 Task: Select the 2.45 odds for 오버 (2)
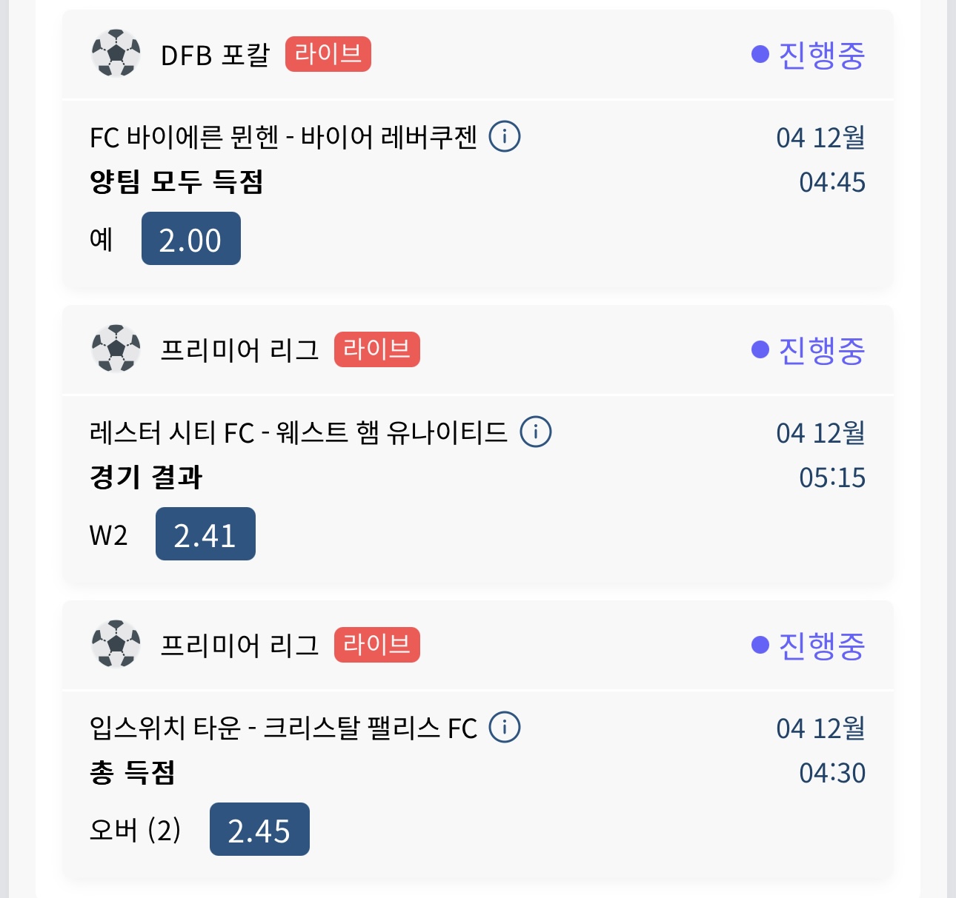[x=259, y=830]
